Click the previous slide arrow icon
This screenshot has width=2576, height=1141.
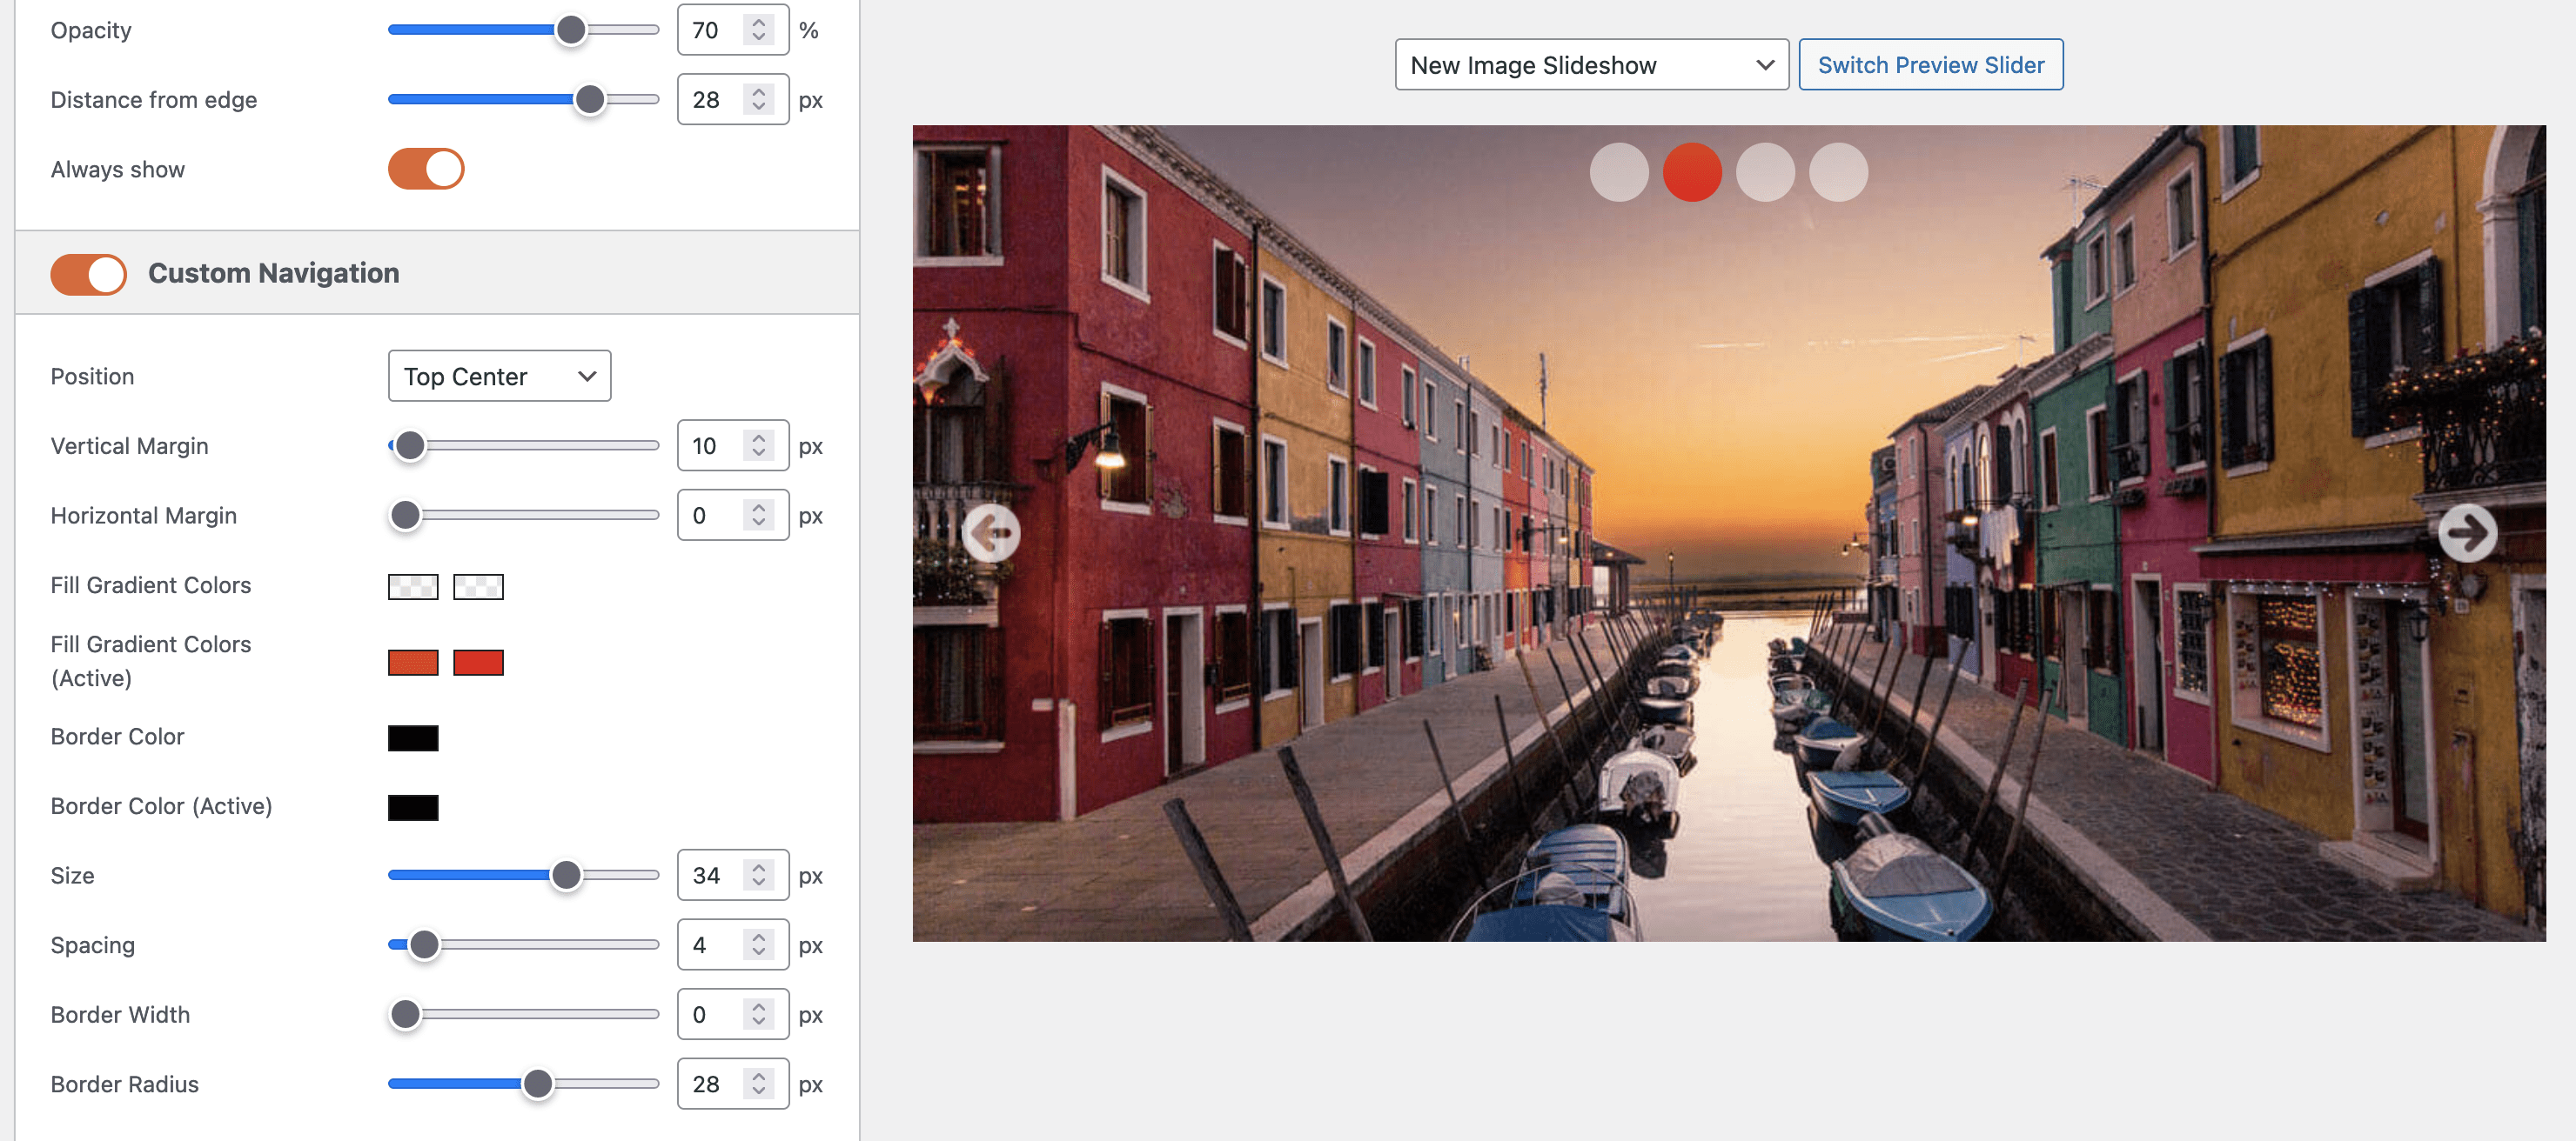[x=991, y=532]
